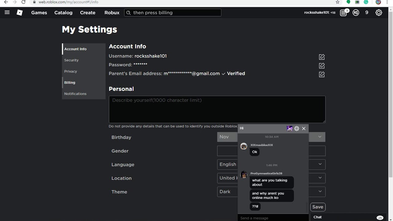Click in the search box
The image size is (393, 221).
point(173,13)
